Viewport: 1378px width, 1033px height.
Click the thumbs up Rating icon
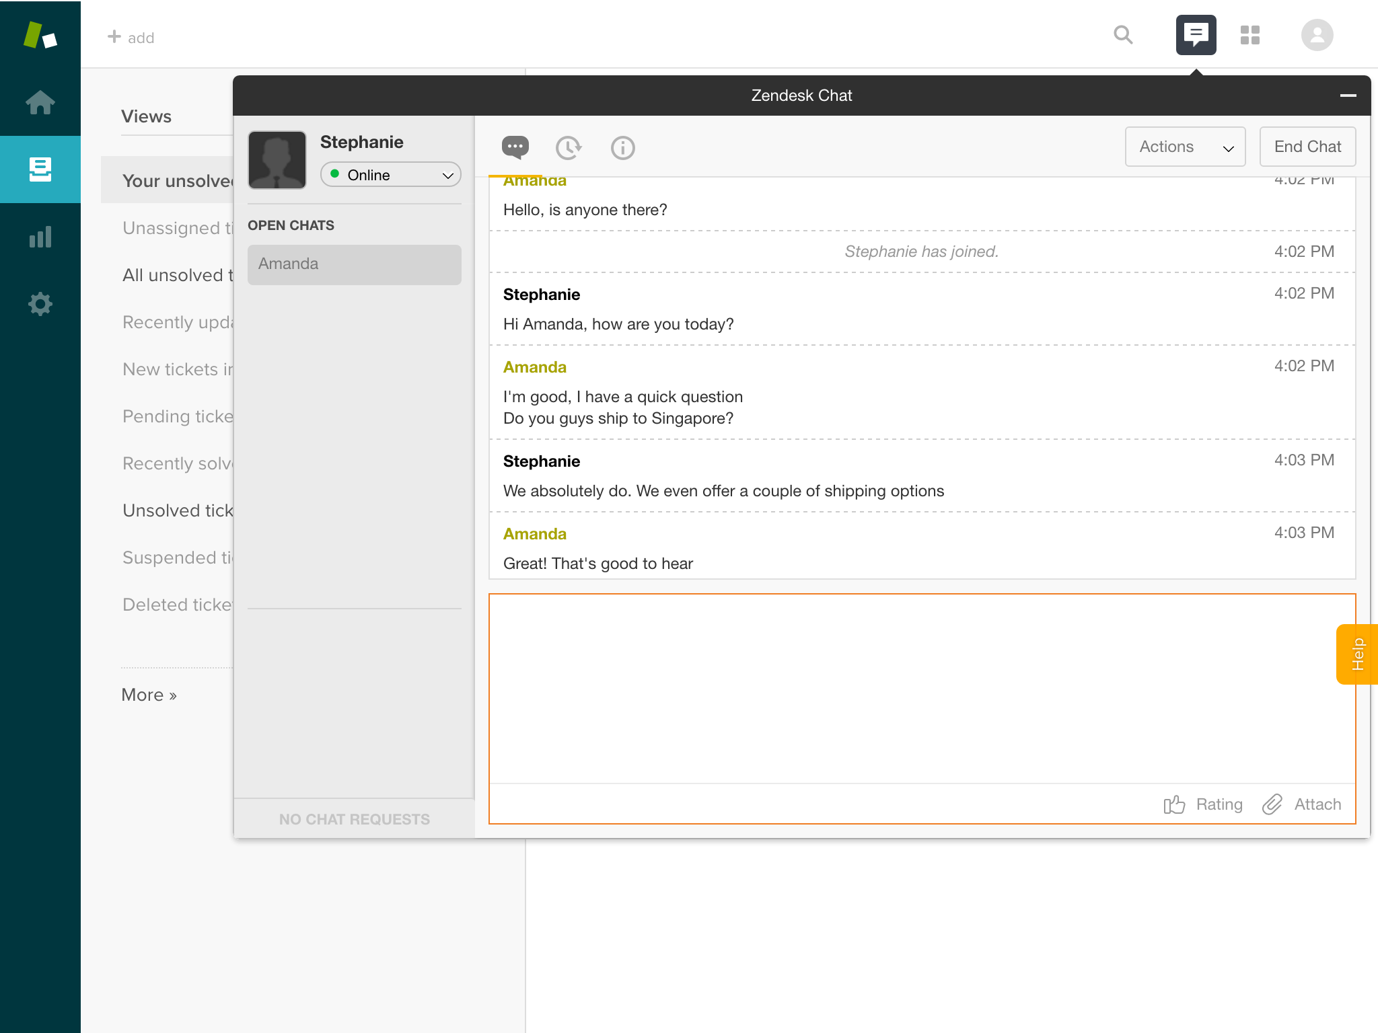point(1174,804)
